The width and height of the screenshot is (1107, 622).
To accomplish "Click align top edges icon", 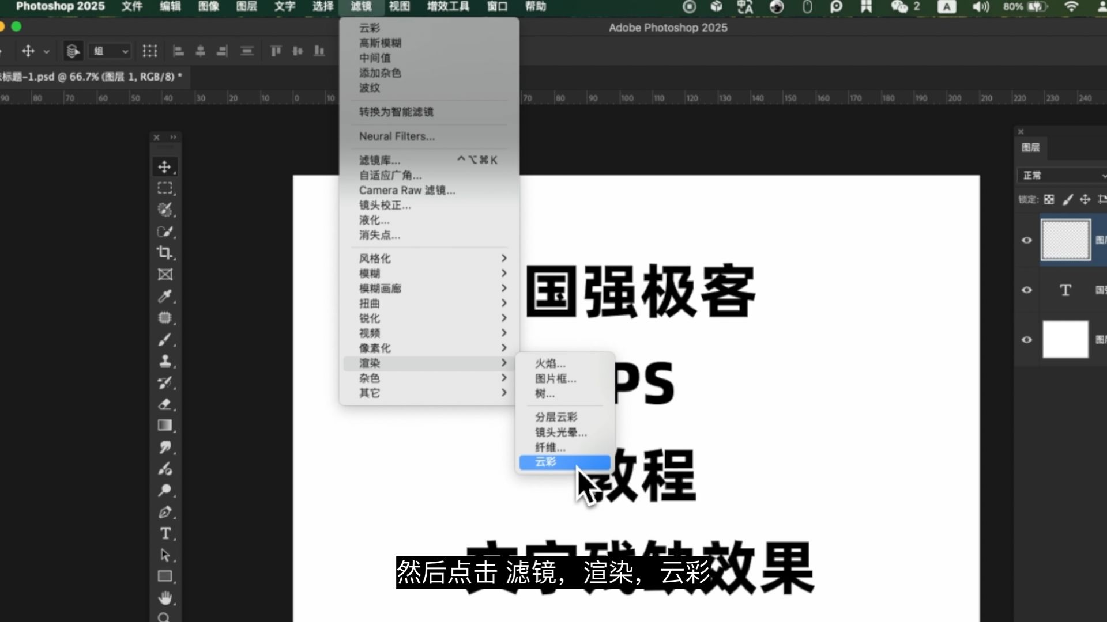I will (276, 51).
